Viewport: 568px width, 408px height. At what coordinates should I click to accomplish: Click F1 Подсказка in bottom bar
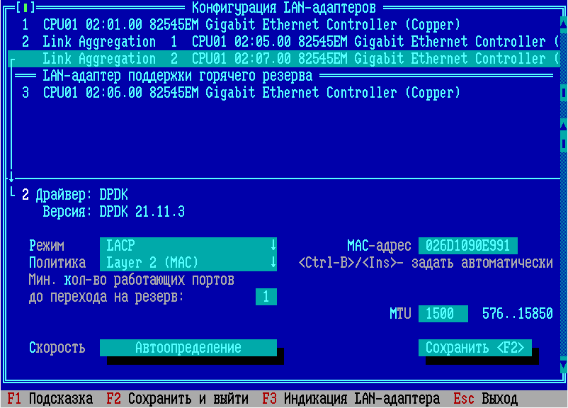(50, 399)
